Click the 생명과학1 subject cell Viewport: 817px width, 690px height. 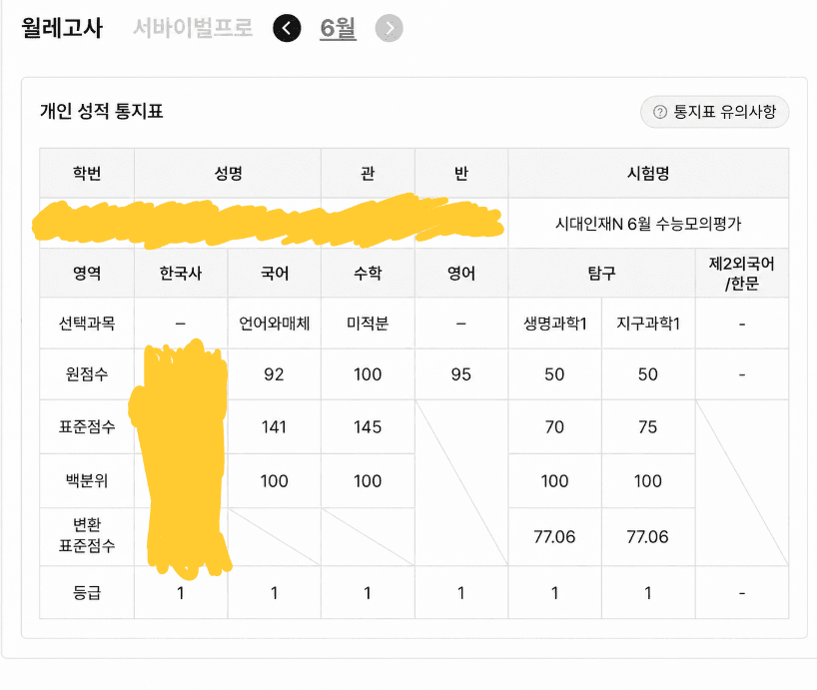(555, 324)
